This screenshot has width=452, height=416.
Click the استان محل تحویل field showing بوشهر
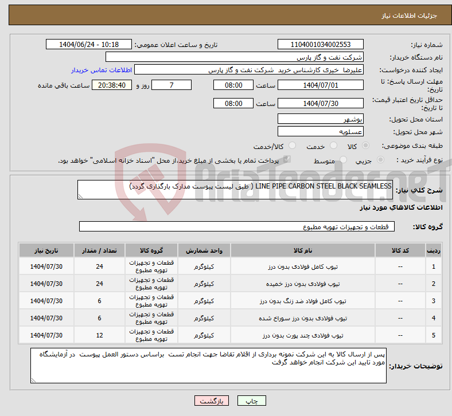coord(320,119)
